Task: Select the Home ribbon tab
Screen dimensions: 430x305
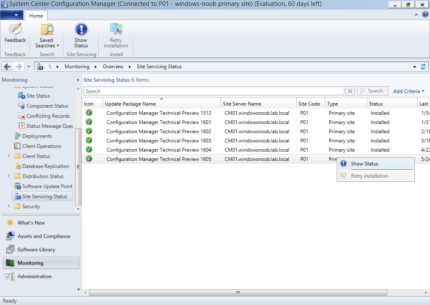Action: [x=36, y=16]
